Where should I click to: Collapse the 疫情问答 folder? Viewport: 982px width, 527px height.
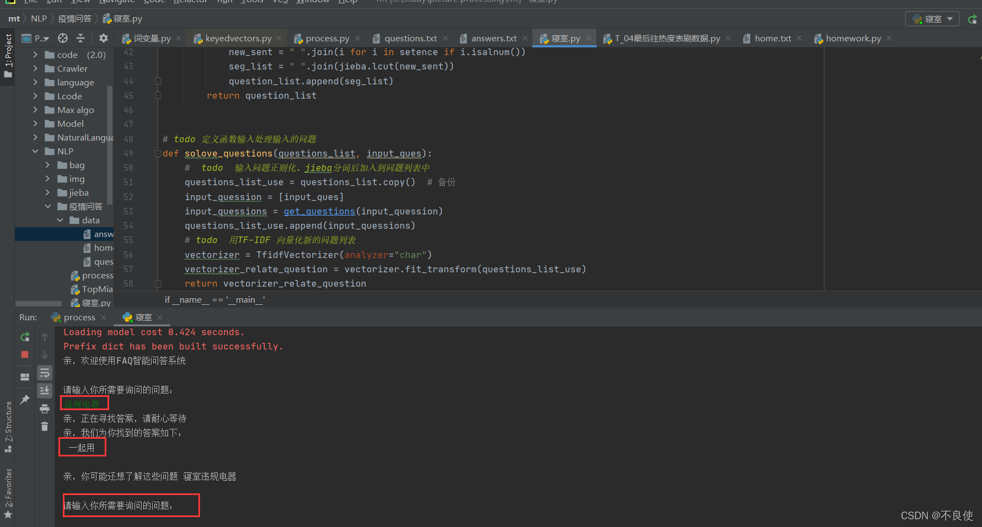coord(47,206)
